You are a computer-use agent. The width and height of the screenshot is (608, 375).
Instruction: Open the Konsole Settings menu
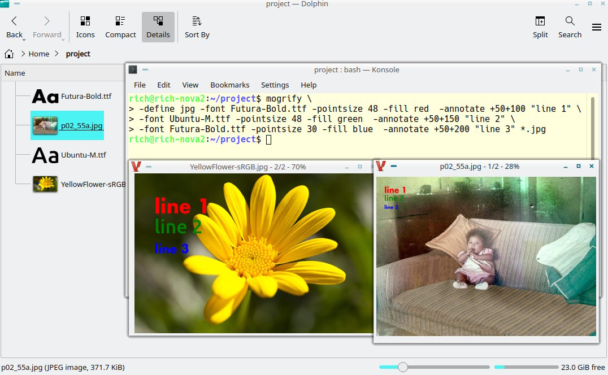[x=275, y=85]
